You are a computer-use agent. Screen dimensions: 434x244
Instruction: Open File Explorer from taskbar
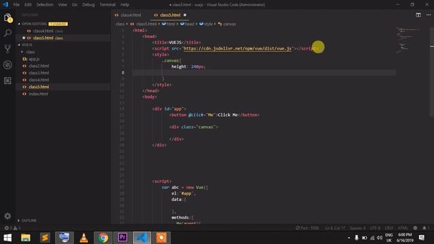26,238
